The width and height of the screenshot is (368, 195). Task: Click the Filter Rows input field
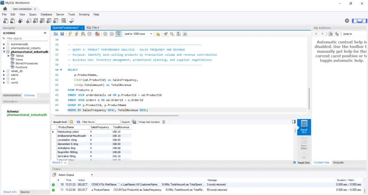click(x=108, y=122)
